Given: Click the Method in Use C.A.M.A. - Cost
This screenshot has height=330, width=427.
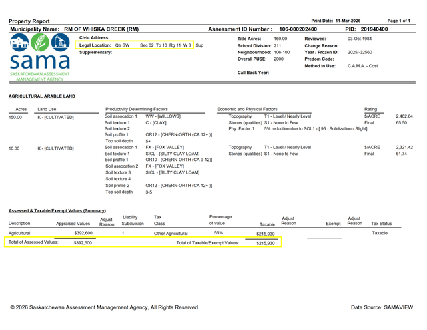Looking at the screenshot, I should click(x=362, y=65).
